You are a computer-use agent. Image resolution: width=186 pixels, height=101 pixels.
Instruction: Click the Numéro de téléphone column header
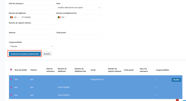(x=62, y=70)
